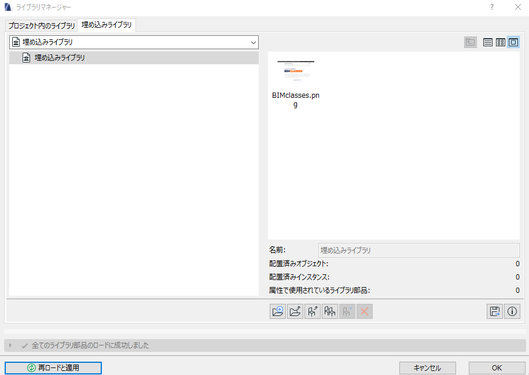Viewport: 529px width, 375px height.
Task: Click the duplicate library objects icon
Action: point(330,311)
